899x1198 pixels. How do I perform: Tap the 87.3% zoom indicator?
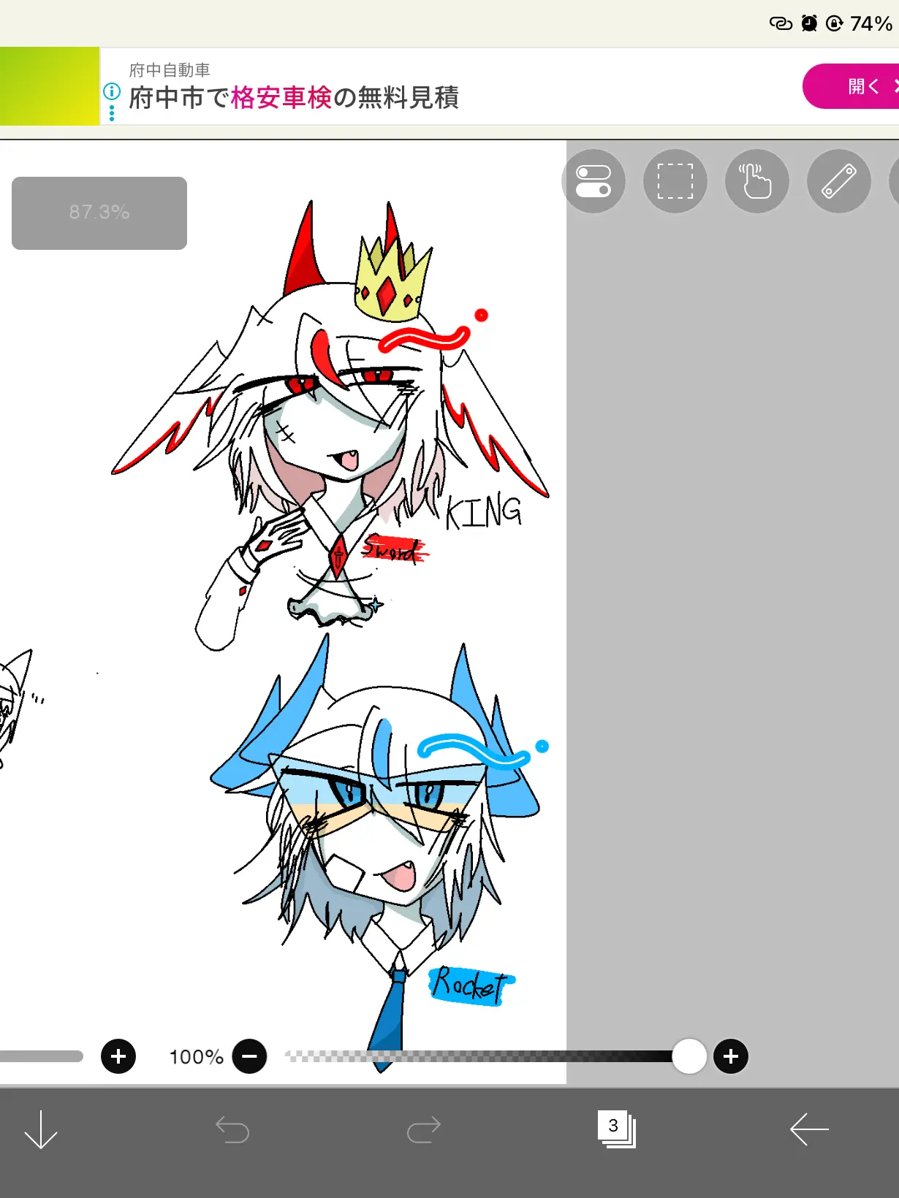tap(99, 213)
